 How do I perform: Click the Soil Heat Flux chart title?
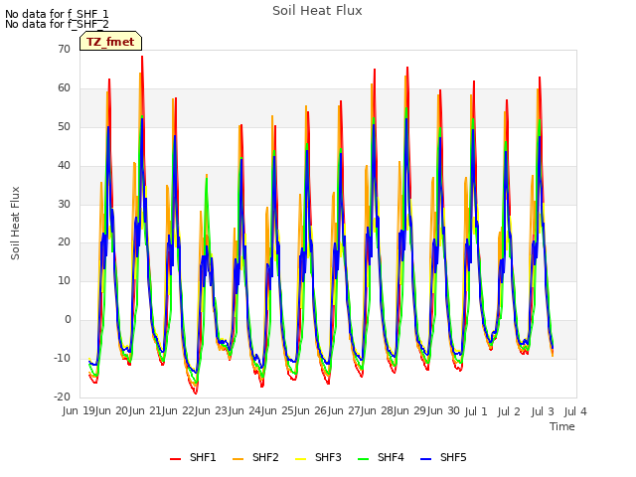coord(317,11)
